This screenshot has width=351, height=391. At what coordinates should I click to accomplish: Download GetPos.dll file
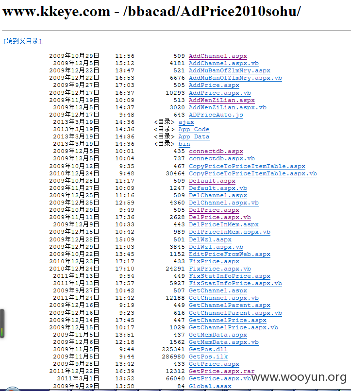pos(208,349)
